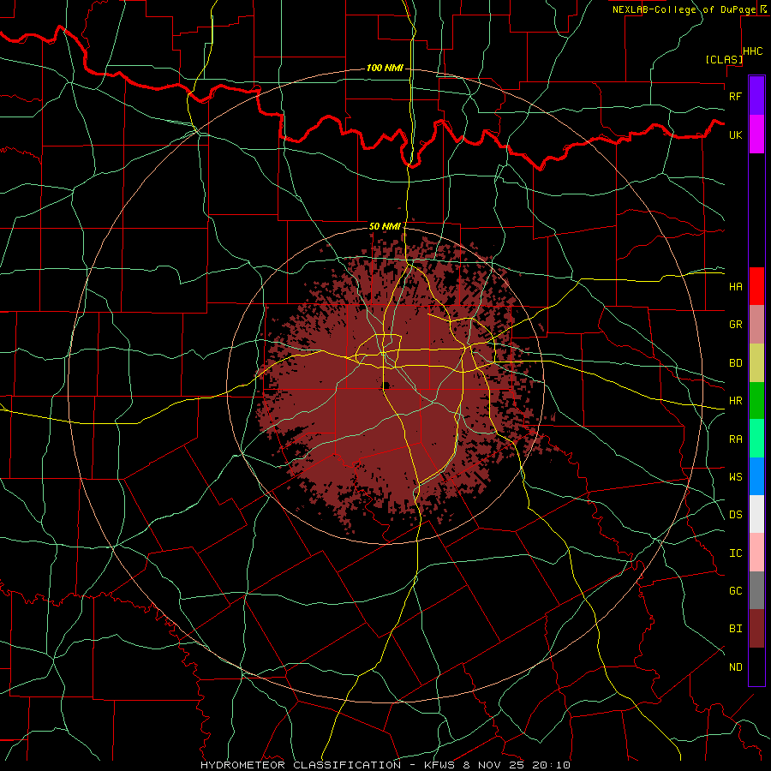Click the 'GR' legend label

tap(736, 325)
